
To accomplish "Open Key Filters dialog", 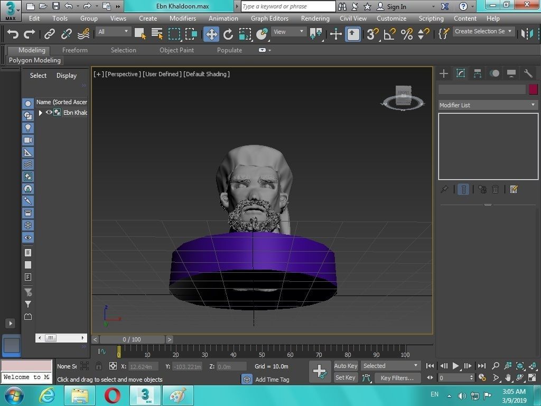I will [397, 377].
